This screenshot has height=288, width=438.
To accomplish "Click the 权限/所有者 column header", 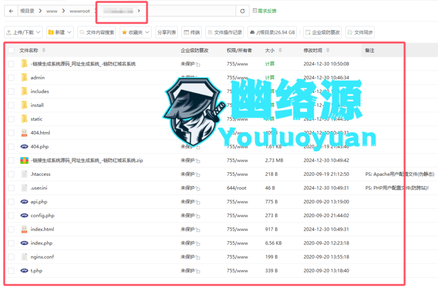I will pyautogui.click(x=239, y=50).
